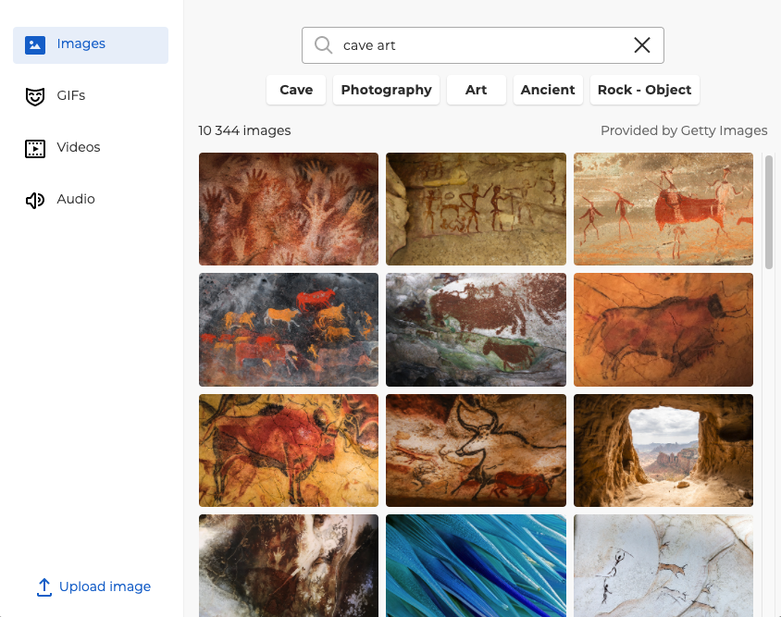Click 'Provided by Getty Images' text

click(684, 130)
